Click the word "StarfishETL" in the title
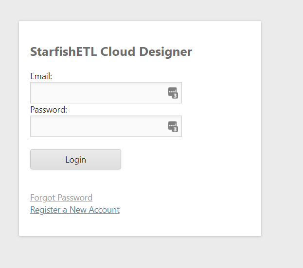This screenshot has height=268, width=303. (63, 51)
